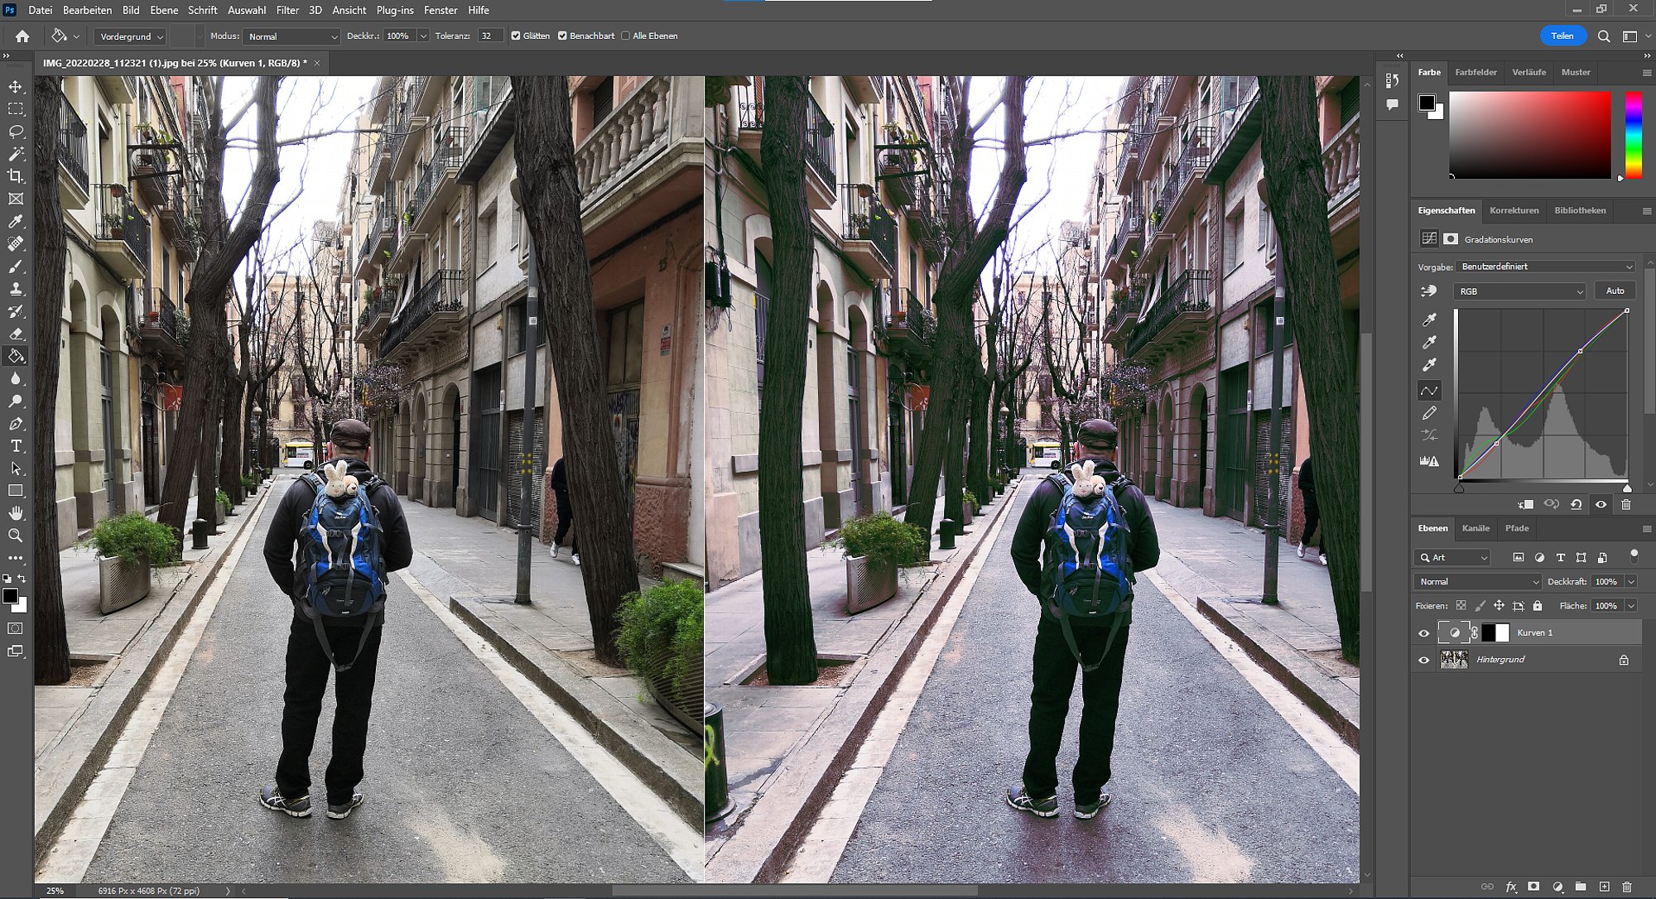Screen dimensions: 1656x899
Task: Open the Vorgabe preset dropdown
Action: tap(1546, 267)
